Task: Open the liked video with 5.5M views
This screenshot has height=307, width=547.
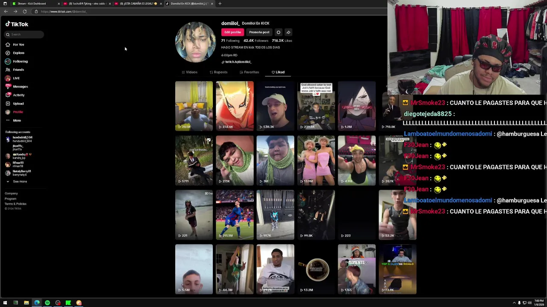Action: tap(194, 269)
